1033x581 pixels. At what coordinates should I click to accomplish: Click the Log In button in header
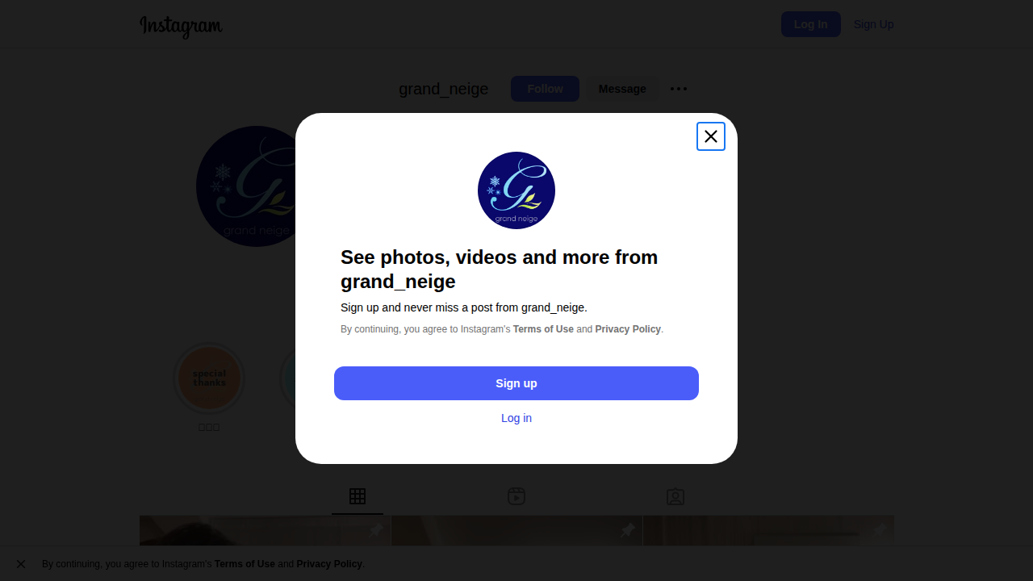point(811,24)
